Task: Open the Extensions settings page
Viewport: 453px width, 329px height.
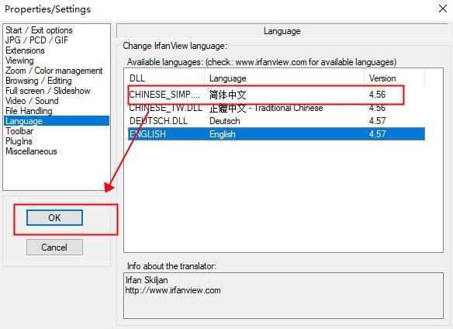Action: pos(25,50)
